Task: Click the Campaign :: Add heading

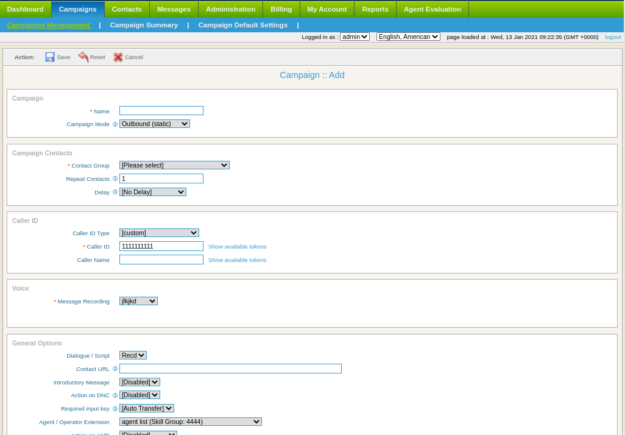Action: 312,75
